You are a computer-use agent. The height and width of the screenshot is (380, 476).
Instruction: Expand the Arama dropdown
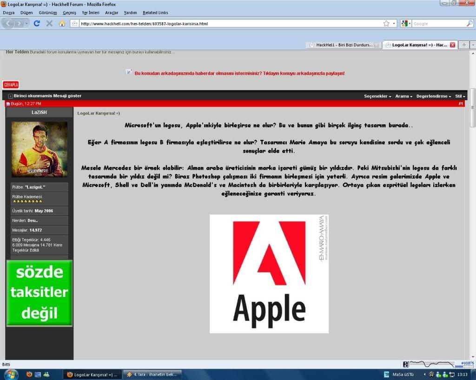[403, 96]
